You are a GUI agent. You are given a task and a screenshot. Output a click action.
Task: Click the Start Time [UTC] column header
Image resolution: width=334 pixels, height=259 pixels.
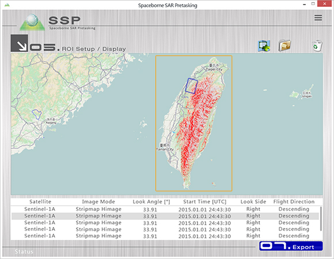[x=204, y=202]
